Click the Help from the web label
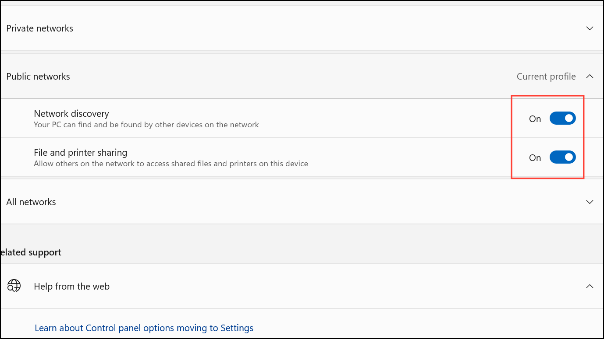 click(x=71, y=287)
